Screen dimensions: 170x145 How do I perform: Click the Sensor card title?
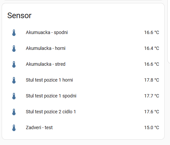[20, 16]
